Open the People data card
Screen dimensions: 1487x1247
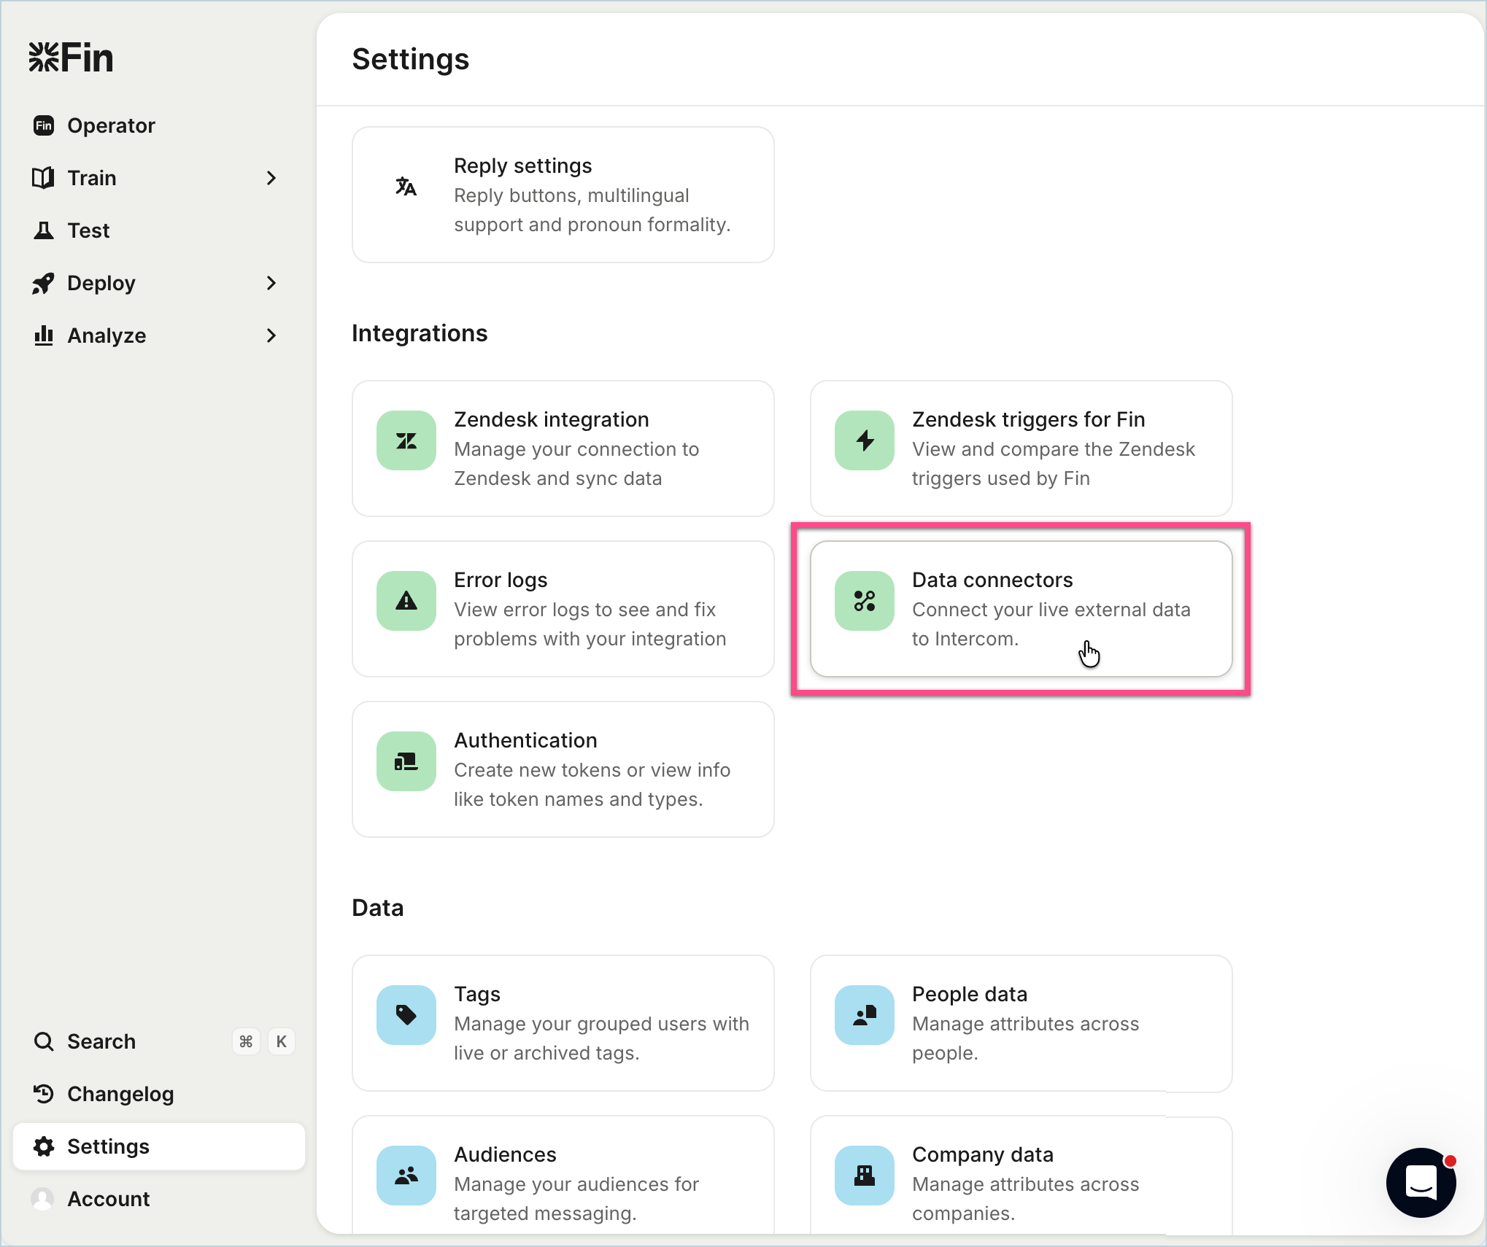[1021, 1023]
